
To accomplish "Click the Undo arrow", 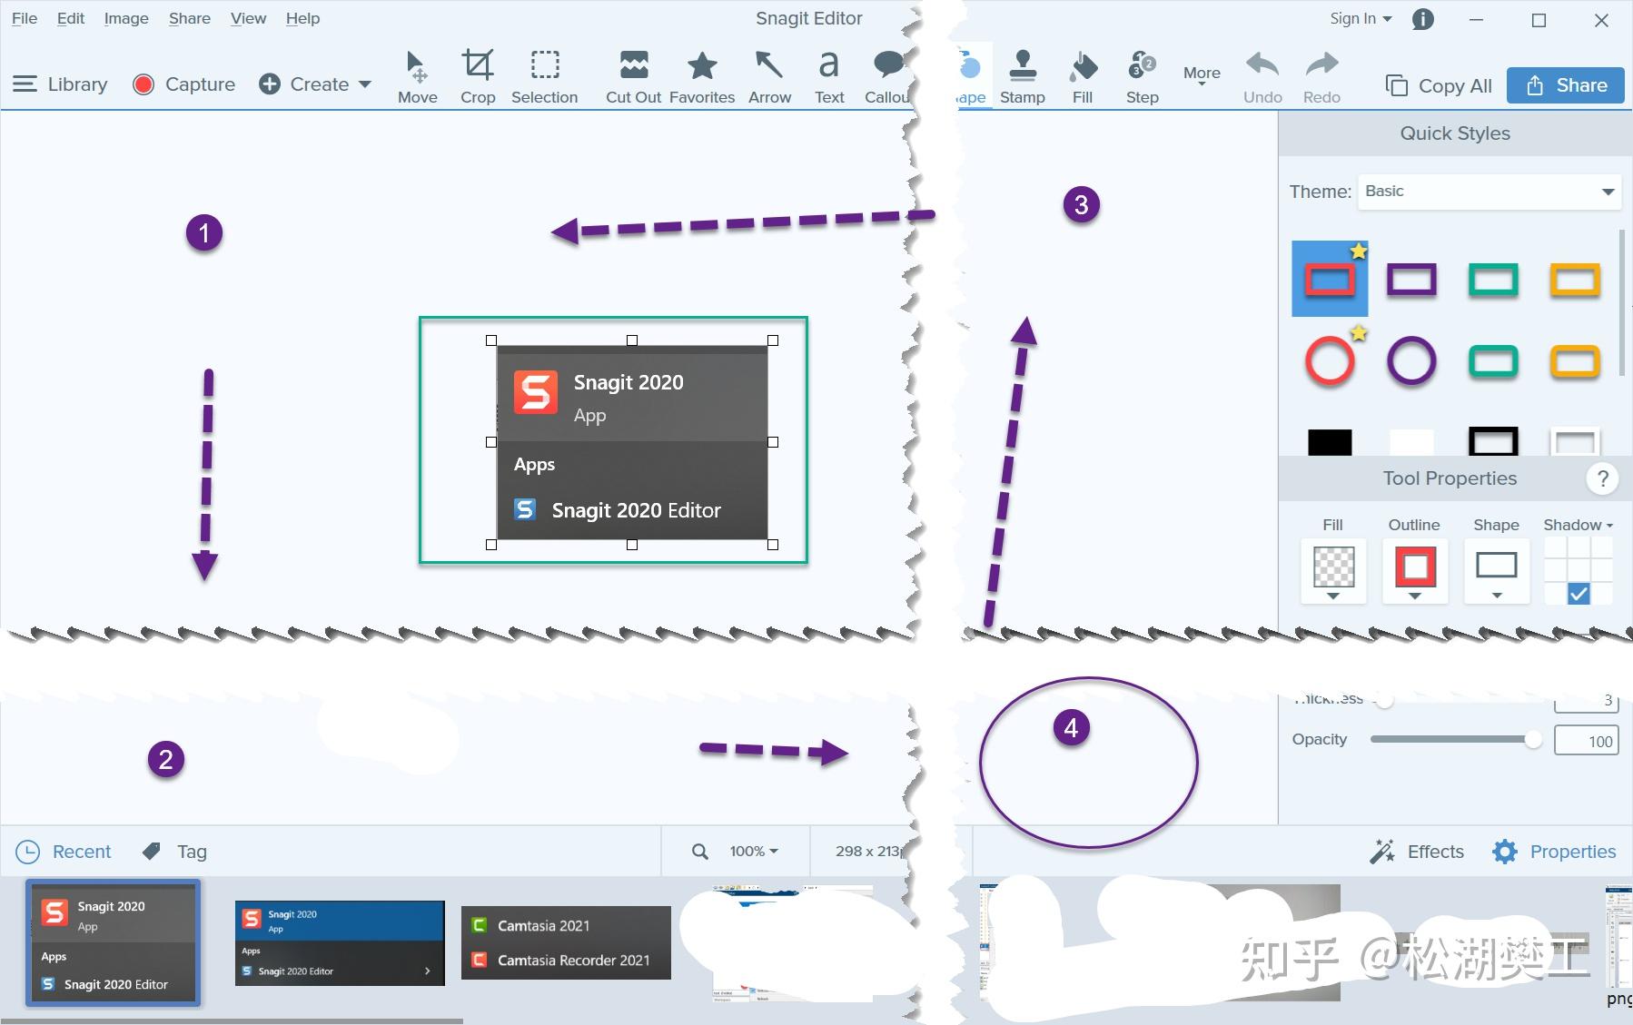I will coord(1262,77).
